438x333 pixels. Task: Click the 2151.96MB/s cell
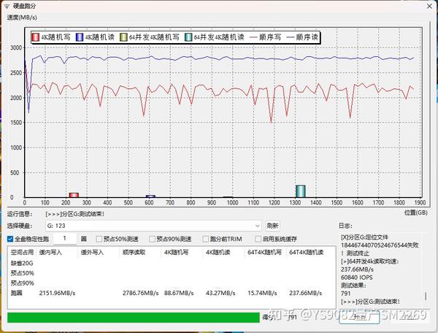[57, 293]
